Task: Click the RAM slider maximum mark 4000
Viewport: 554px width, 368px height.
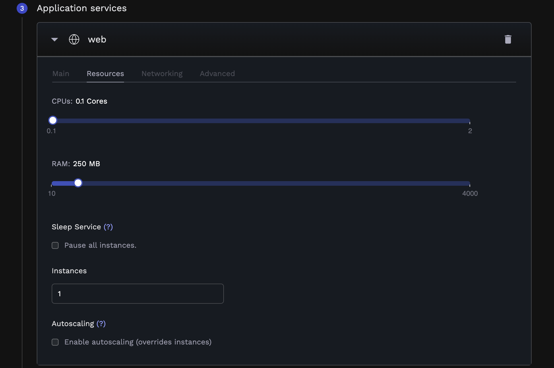Action: coord(470,193)
